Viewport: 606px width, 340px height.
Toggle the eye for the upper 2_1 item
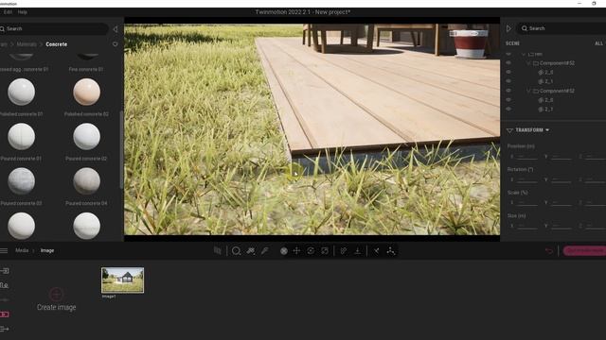coord(508,81)
